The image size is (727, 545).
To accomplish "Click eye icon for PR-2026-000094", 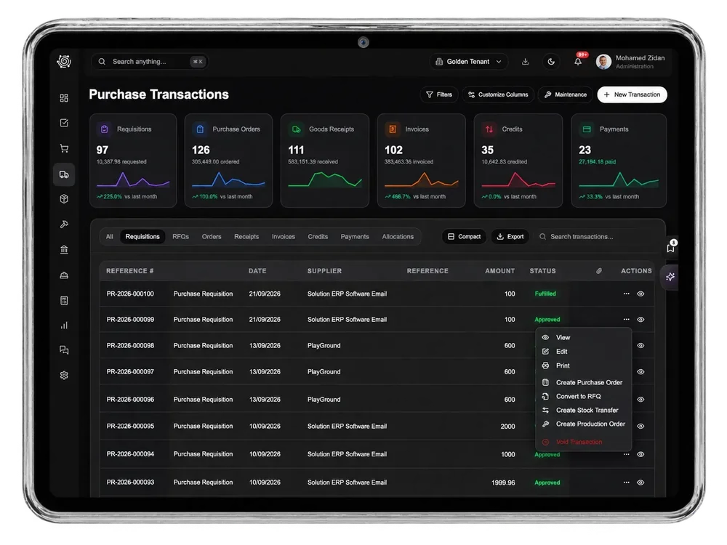I will (x=640, y=454).
